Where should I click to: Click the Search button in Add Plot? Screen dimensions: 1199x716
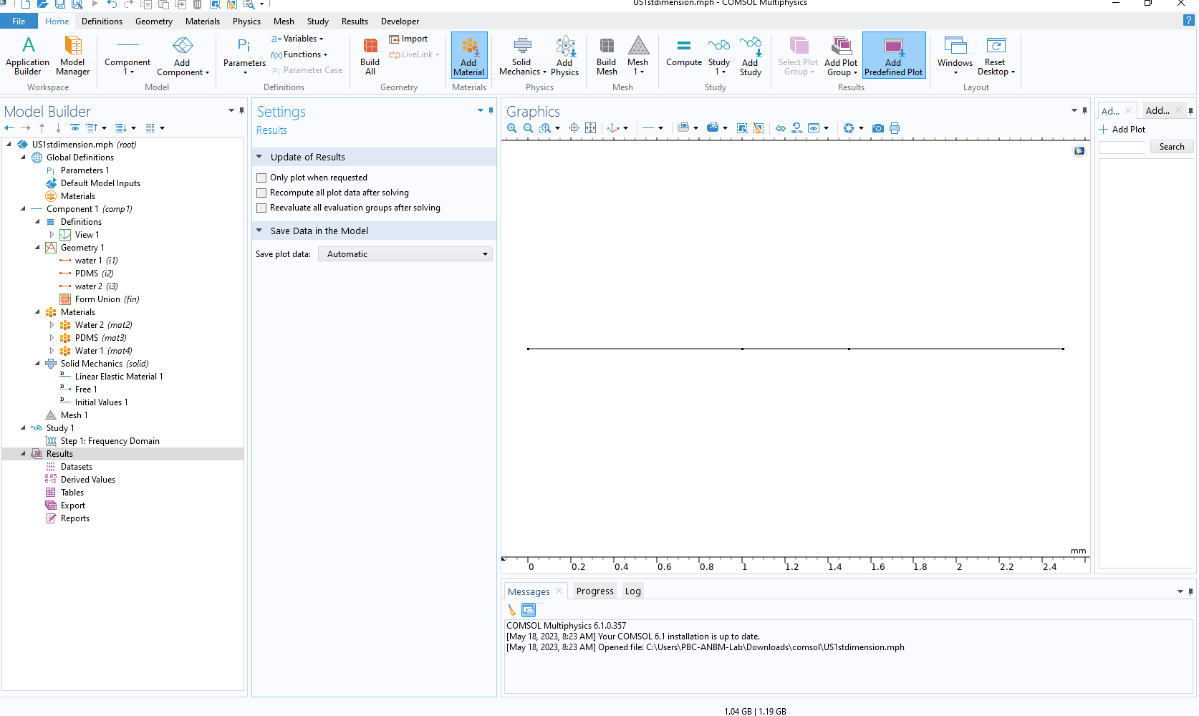point(1171,147)
